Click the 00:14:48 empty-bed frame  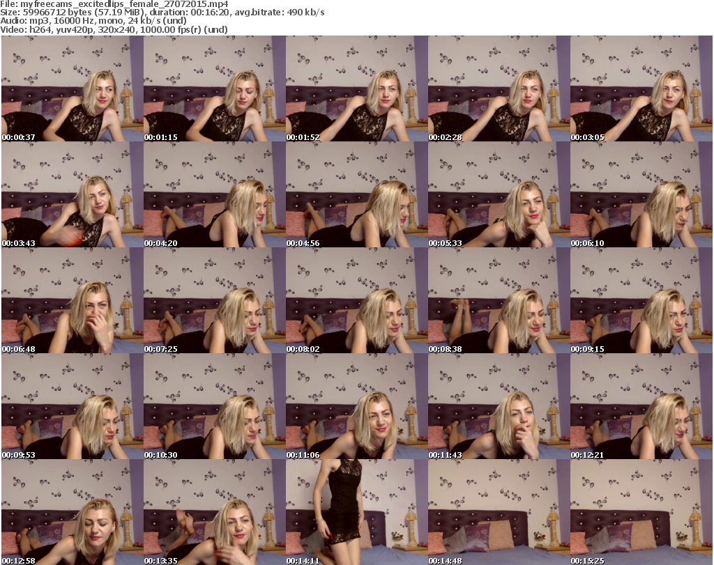[499, 512]
